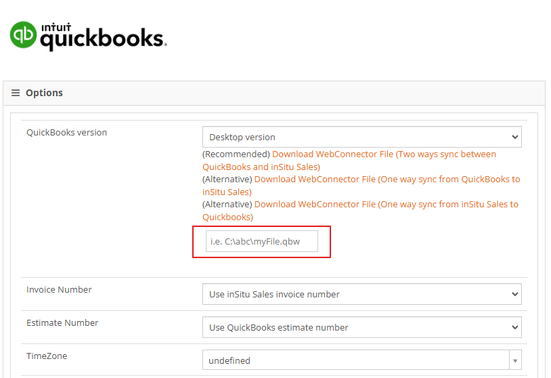This screenshot has width=551, height=378.
Task: Download the inSitu-to-QuickBooks one-way sync WebConnector file
Action: click(x=360, y=210)
